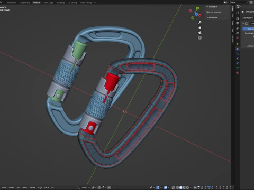254x190 pixels.
Task: Switch to the Animation workspace tab
Action: 12,3
